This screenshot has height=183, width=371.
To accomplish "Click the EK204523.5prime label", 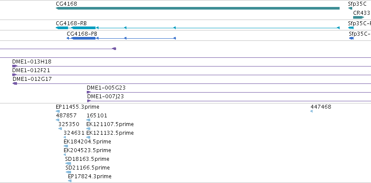I will (x=87, y=151).
